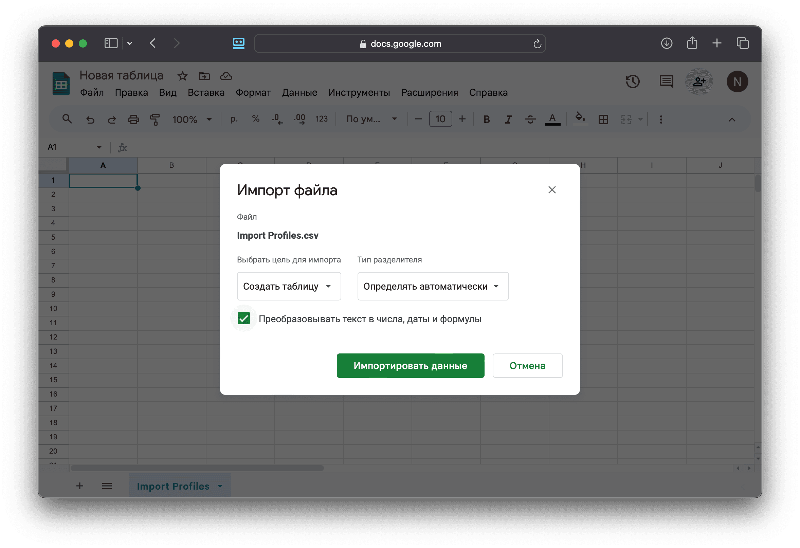The width and height of the screenshot is (800, 548).
Task: Toggle bold formatting button
Action: click(x=486, y=120)
